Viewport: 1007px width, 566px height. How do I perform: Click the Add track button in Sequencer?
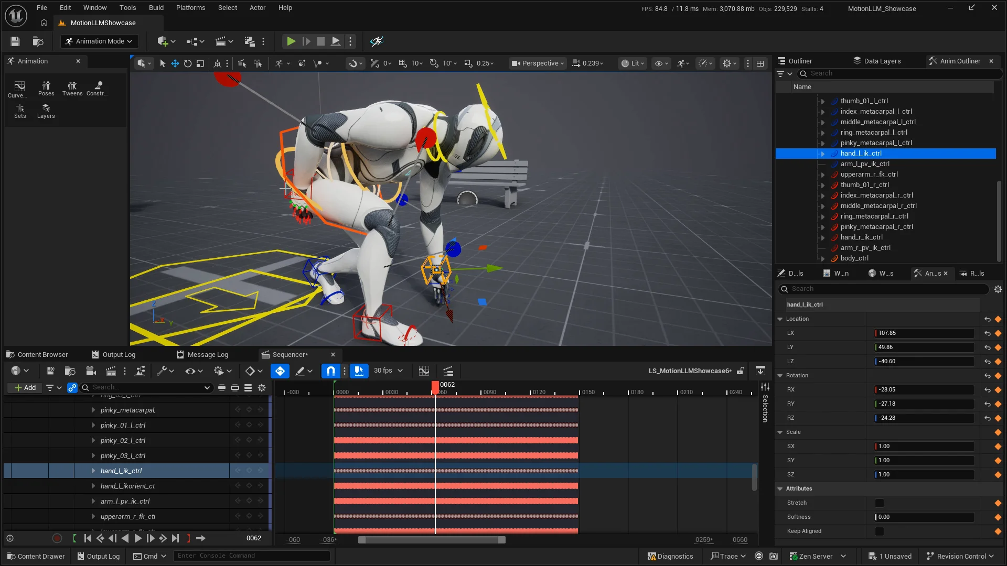tap(25, 388)
